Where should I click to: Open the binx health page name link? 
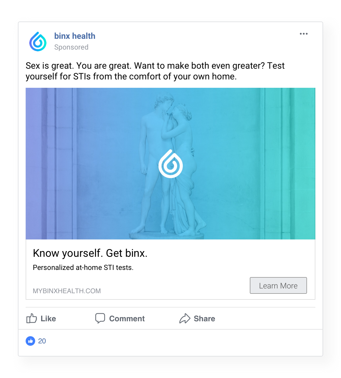(75, 36)
